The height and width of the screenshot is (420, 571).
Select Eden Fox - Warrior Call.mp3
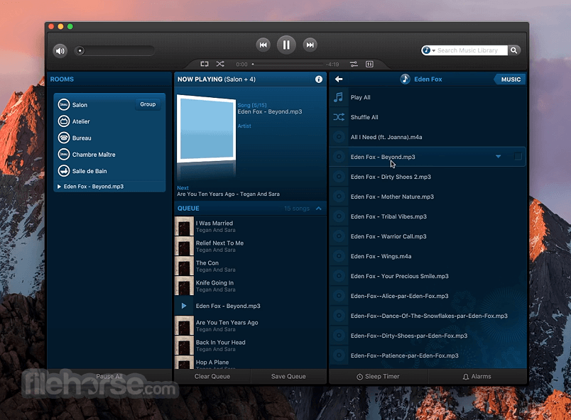click(428, 236)
